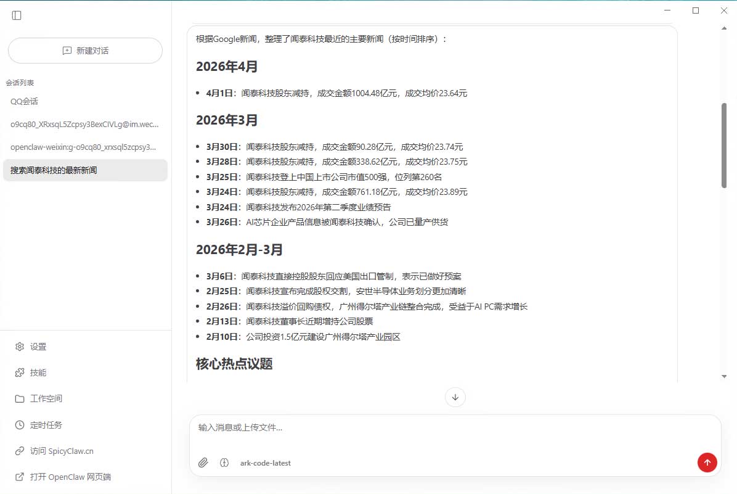Focus the message input field
The height and width of the screenshot is (494, 737).
455,427
